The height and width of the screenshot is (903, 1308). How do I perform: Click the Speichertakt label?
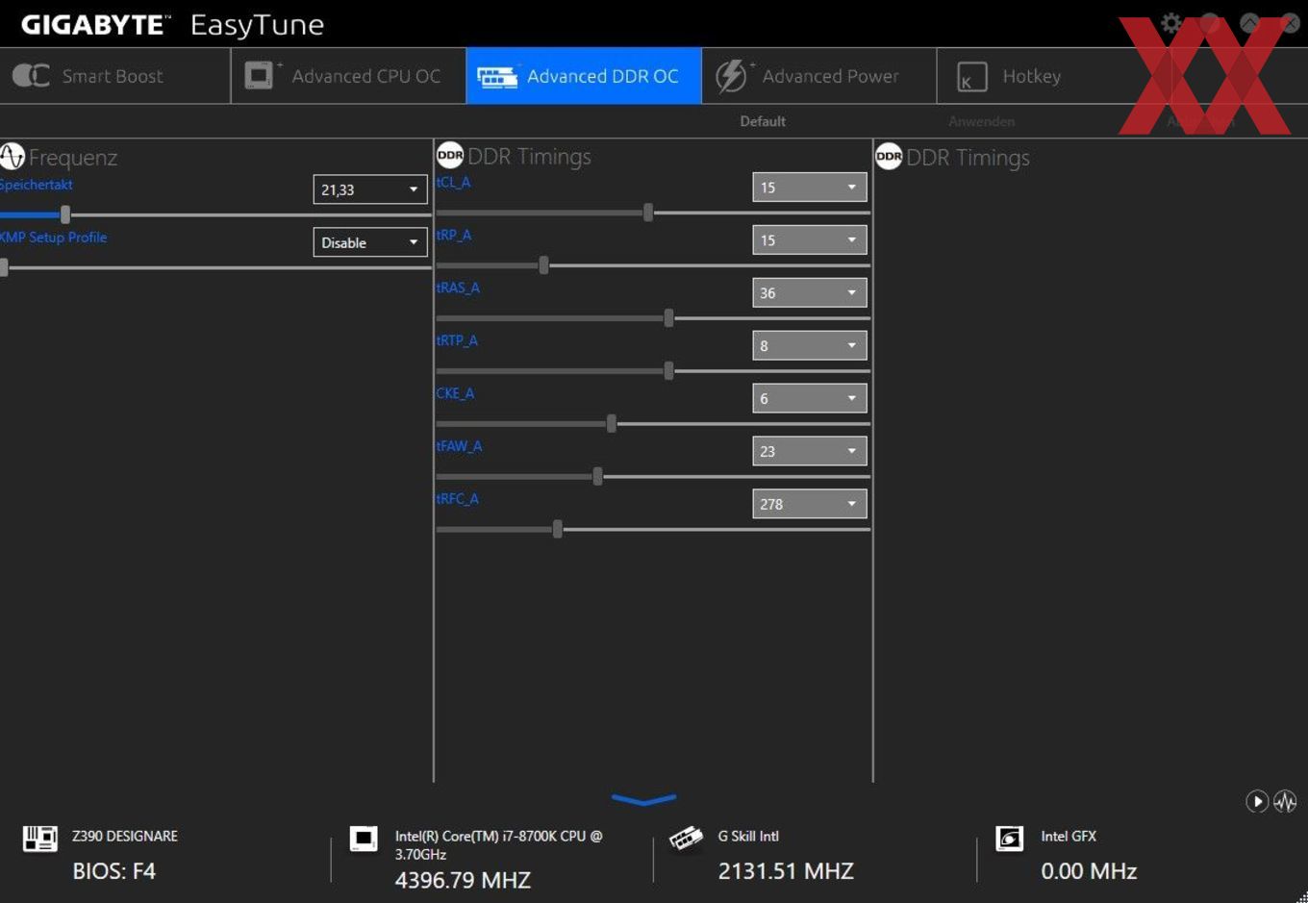pos(37,185)
